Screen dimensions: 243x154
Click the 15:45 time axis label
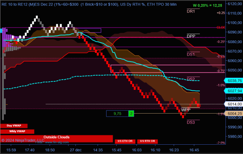point(116,150)
